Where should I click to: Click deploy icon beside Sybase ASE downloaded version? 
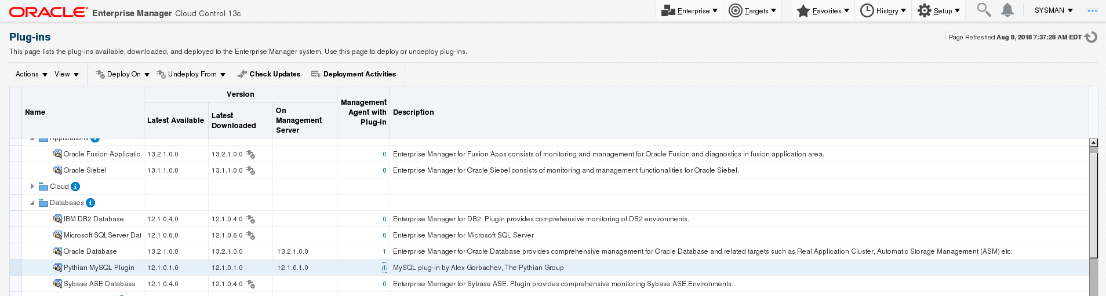pos(250,284)
